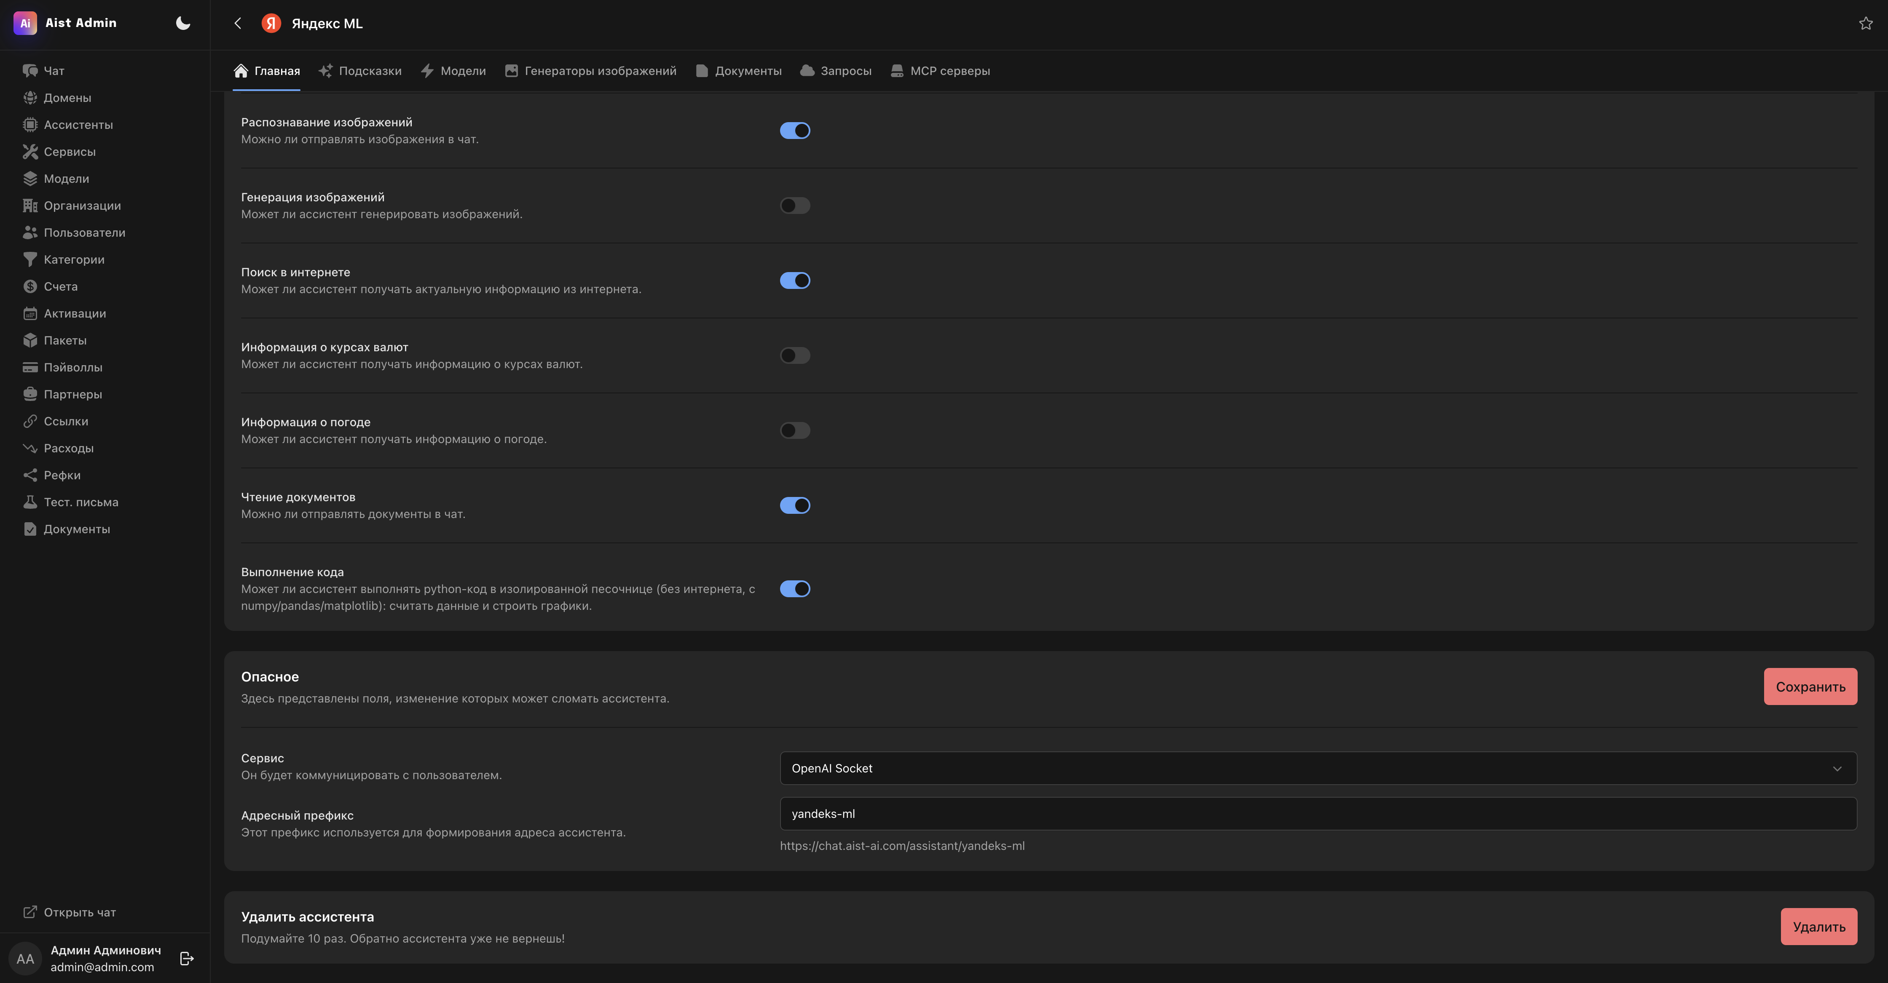Viewport: 1888px width, 983px height.
Task: Open the Генераторы изображений tab
Action: 591,71
